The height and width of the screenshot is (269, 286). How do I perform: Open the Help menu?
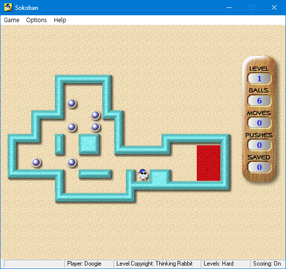click(60, 20)
